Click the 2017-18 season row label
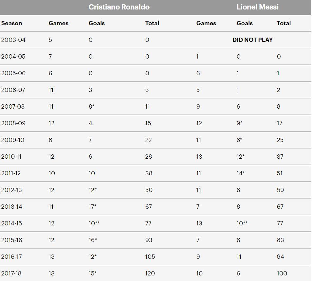Viewport: 312px width, 281px height. point(11,273)
